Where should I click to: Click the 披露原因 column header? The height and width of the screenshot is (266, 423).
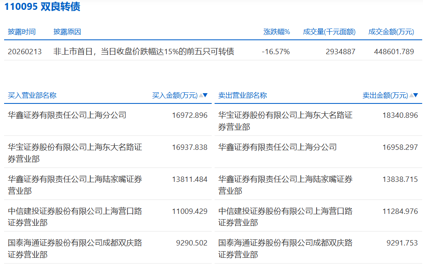(x=67, y=32)
